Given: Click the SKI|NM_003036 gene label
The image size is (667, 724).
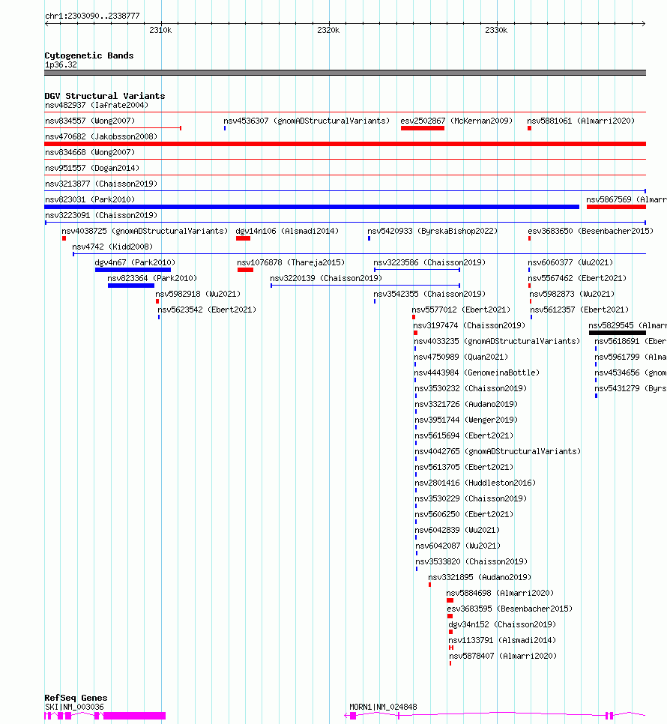Looking at the screenshot, I should tap(74, 707).
